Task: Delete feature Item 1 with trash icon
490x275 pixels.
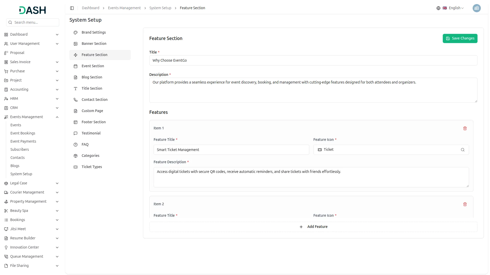Action: 465,128
